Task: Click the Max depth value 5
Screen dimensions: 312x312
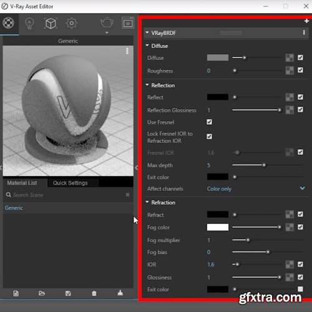Action: click(208, 165)
